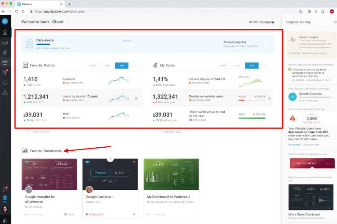Open the user profile avatar in the sidebar
Screen dimensions: 337x224
[x=5, y=209]
